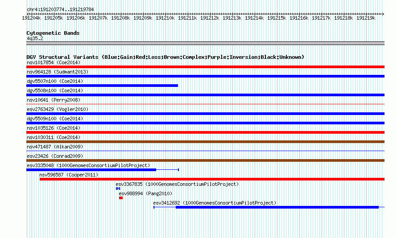Click the blue dgv5508n100 variant bar

coord(205,95)
